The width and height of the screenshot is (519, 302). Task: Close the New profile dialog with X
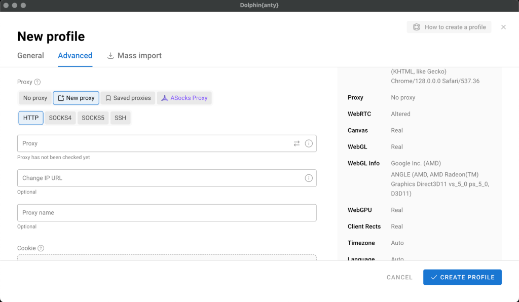[503, 27]
